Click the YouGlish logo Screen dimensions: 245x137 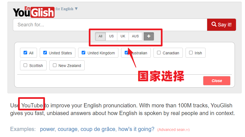(34, 12)
